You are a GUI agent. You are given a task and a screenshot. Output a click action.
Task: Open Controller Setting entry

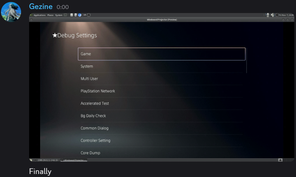(162, 140)
